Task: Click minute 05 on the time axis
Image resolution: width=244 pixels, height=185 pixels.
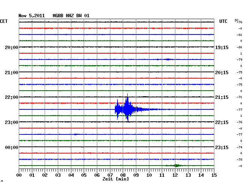Action: point(84,175)
